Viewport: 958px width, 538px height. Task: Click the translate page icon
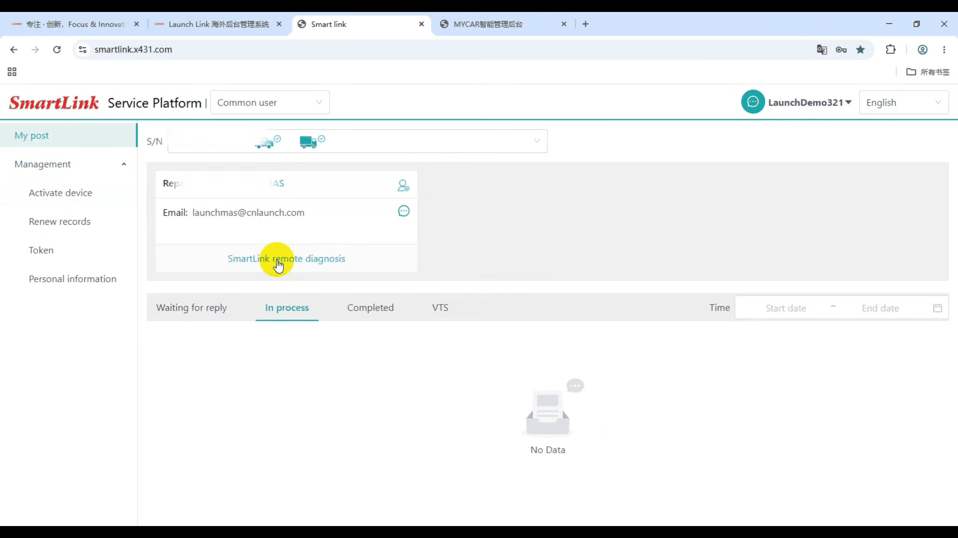[x=822, y=49]
